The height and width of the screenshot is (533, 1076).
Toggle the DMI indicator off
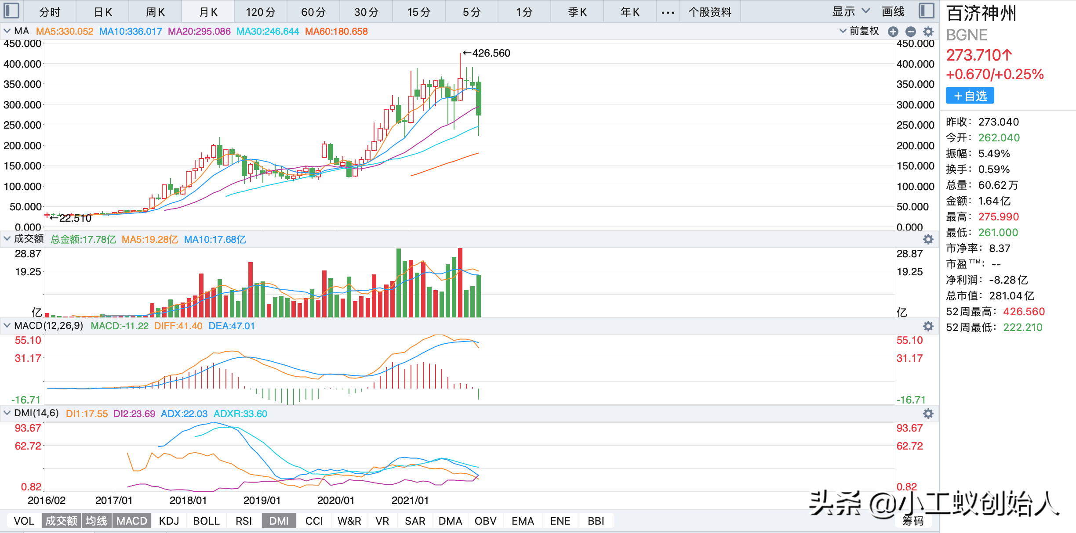click(279, 521)
